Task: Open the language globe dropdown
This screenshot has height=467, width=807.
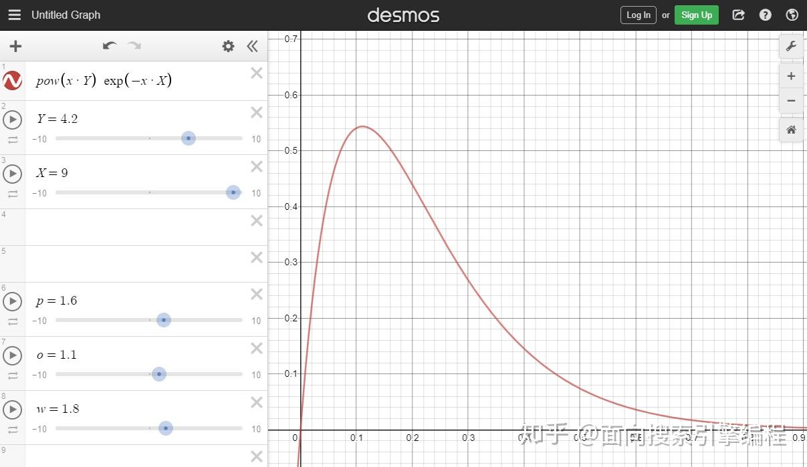Action: [x=792, y=15]
